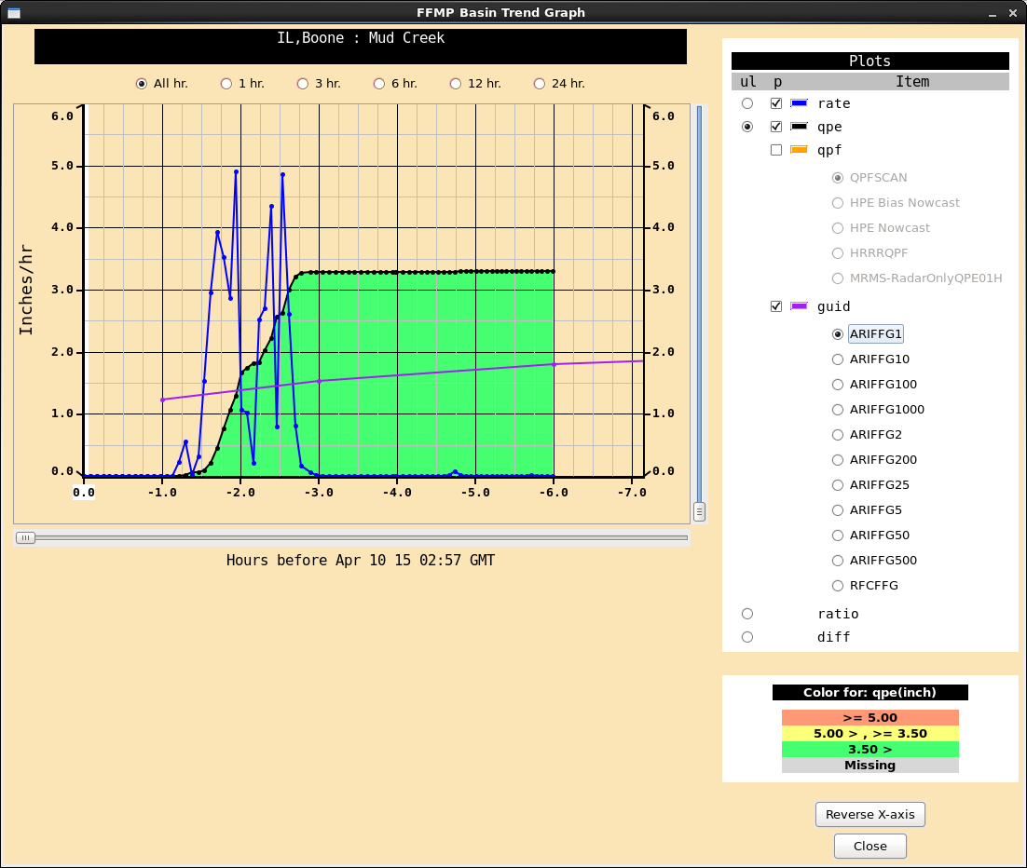Minimize the FFMP Basin Trend Graph window
Image resolution: width=1027 pixels, height=868 pixels.
tap(993, 13)
